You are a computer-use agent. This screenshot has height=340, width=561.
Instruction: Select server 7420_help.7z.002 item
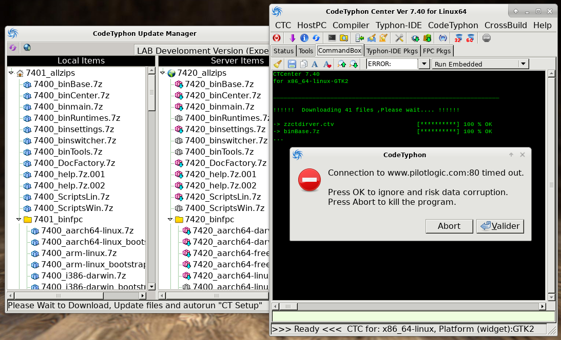(220, 185)
